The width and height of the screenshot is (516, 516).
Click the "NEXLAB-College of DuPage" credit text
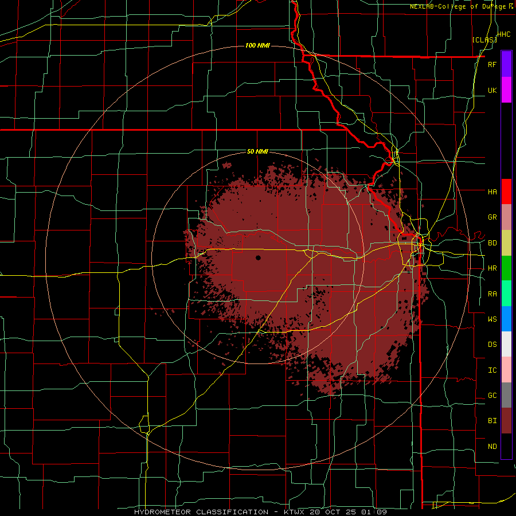[x=458, y=6]
